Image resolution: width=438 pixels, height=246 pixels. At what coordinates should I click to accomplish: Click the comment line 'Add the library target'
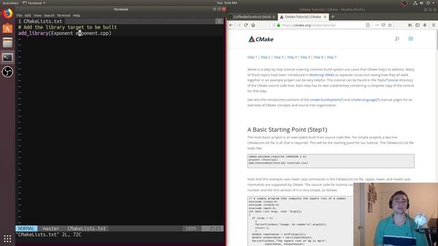click(x=68, y=27)
